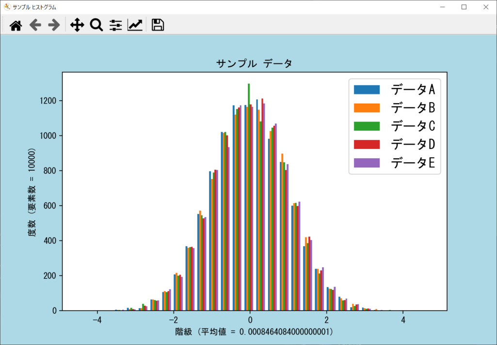Open the Edit axis parameters tool
497x345 pixels.
[135, 25]
